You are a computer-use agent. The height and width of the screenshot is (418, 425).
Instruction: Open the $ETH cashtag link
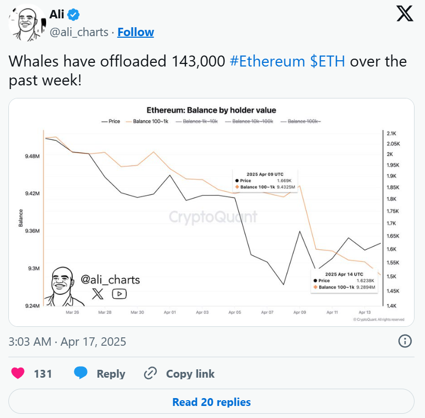point(328,61)
